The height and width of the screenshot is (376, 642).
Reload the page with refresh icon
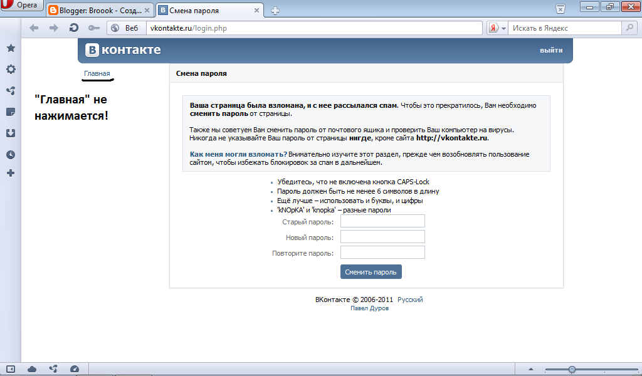click(x=74, y=28)
